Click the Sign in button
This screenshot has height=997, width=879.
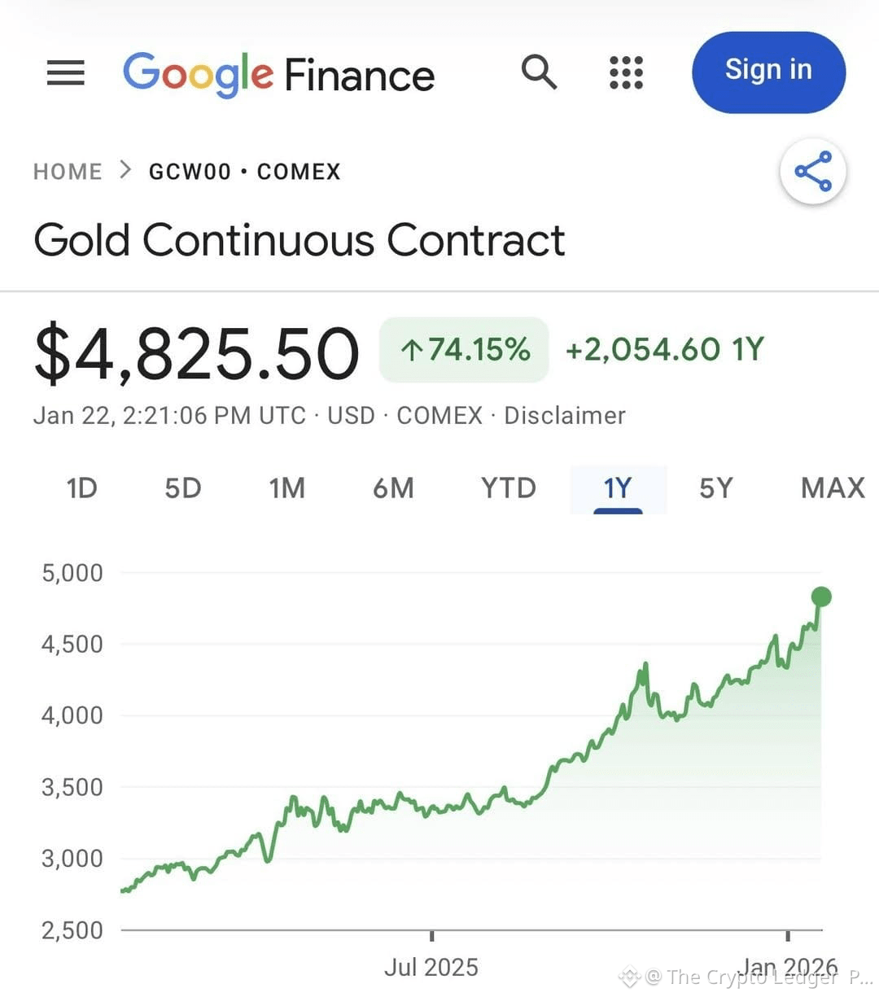click(x=768, y=72)
